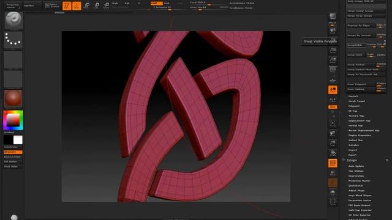Select the Move transform icon in top toolbar
The height and width of the screenshot is (220, 392).
(x=87, y=5)
